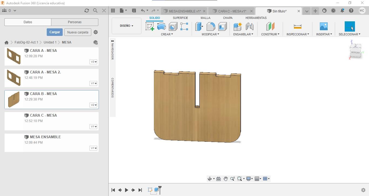Click the Save icon

[134, 11]
